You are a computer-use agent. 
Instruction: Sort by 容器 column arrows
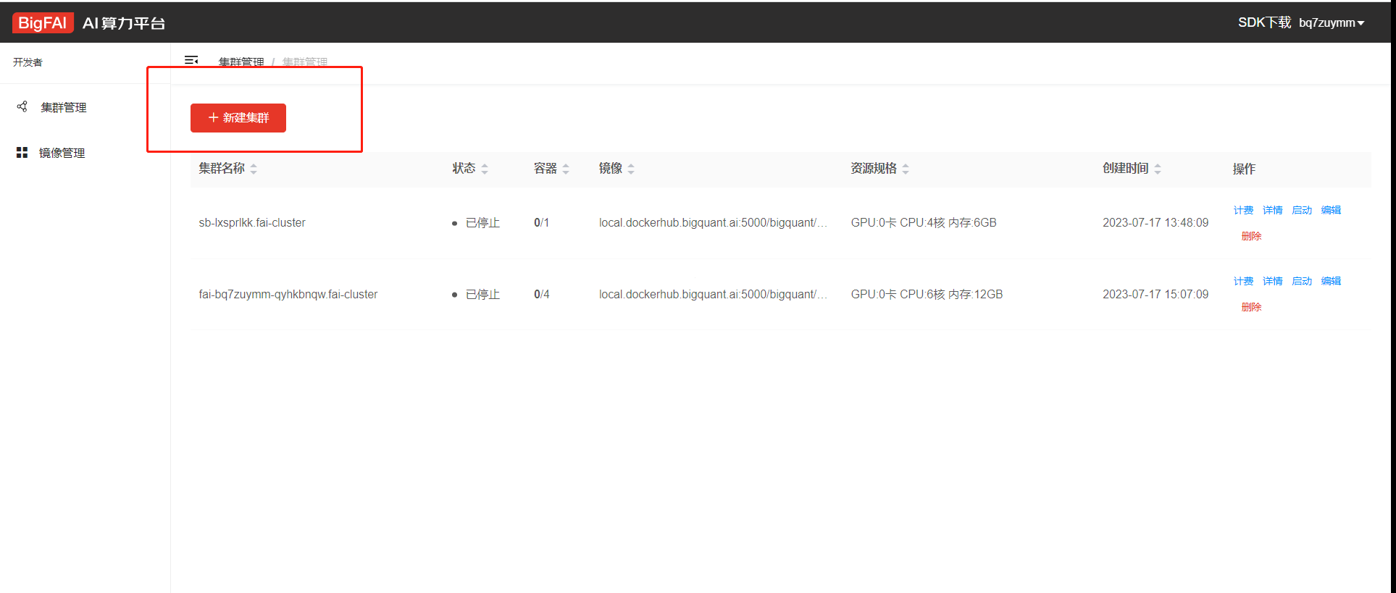pyautogui.click(x=566, y=169)
